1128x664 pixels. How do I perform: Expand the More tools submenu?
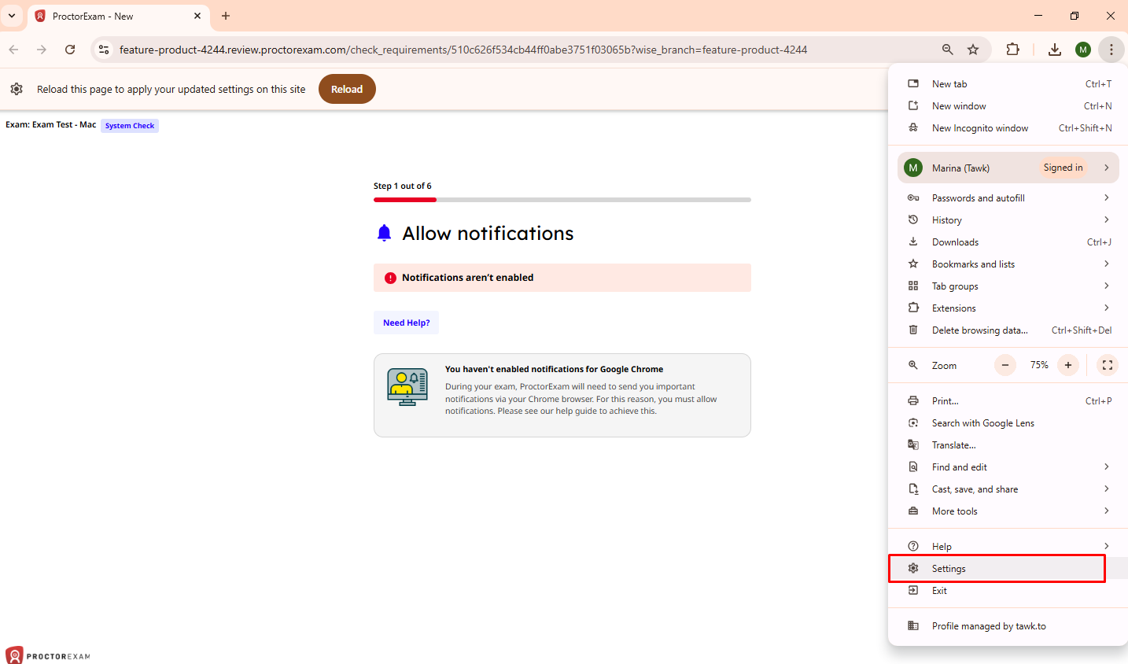click(x=1008, y=511)
